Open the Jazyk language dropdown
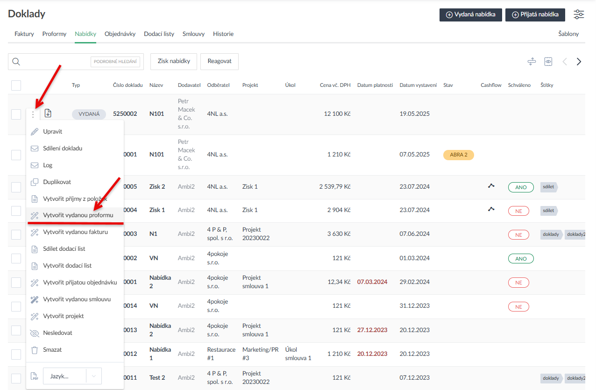This screenshot has width=596, height=390. click(x=64, y=376)
